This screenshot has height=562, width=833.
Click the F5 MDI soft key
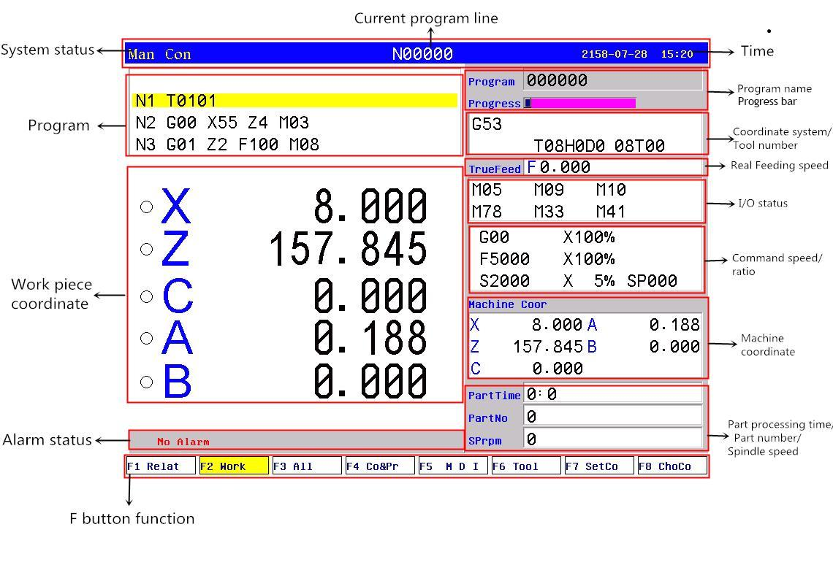[453, 466]
